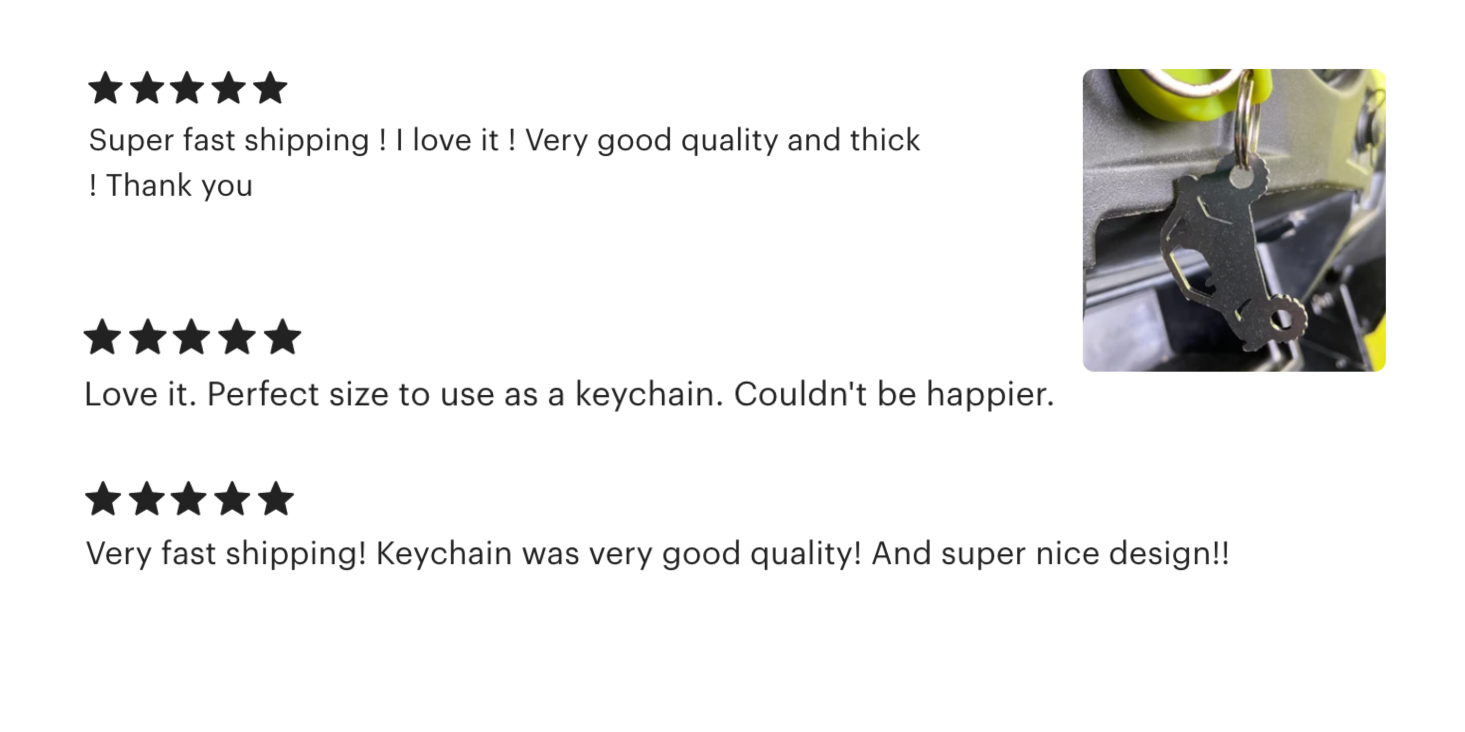Click the fifth star of the bottom review
The image size is (1465, 732).
click(x=276, y=500)
